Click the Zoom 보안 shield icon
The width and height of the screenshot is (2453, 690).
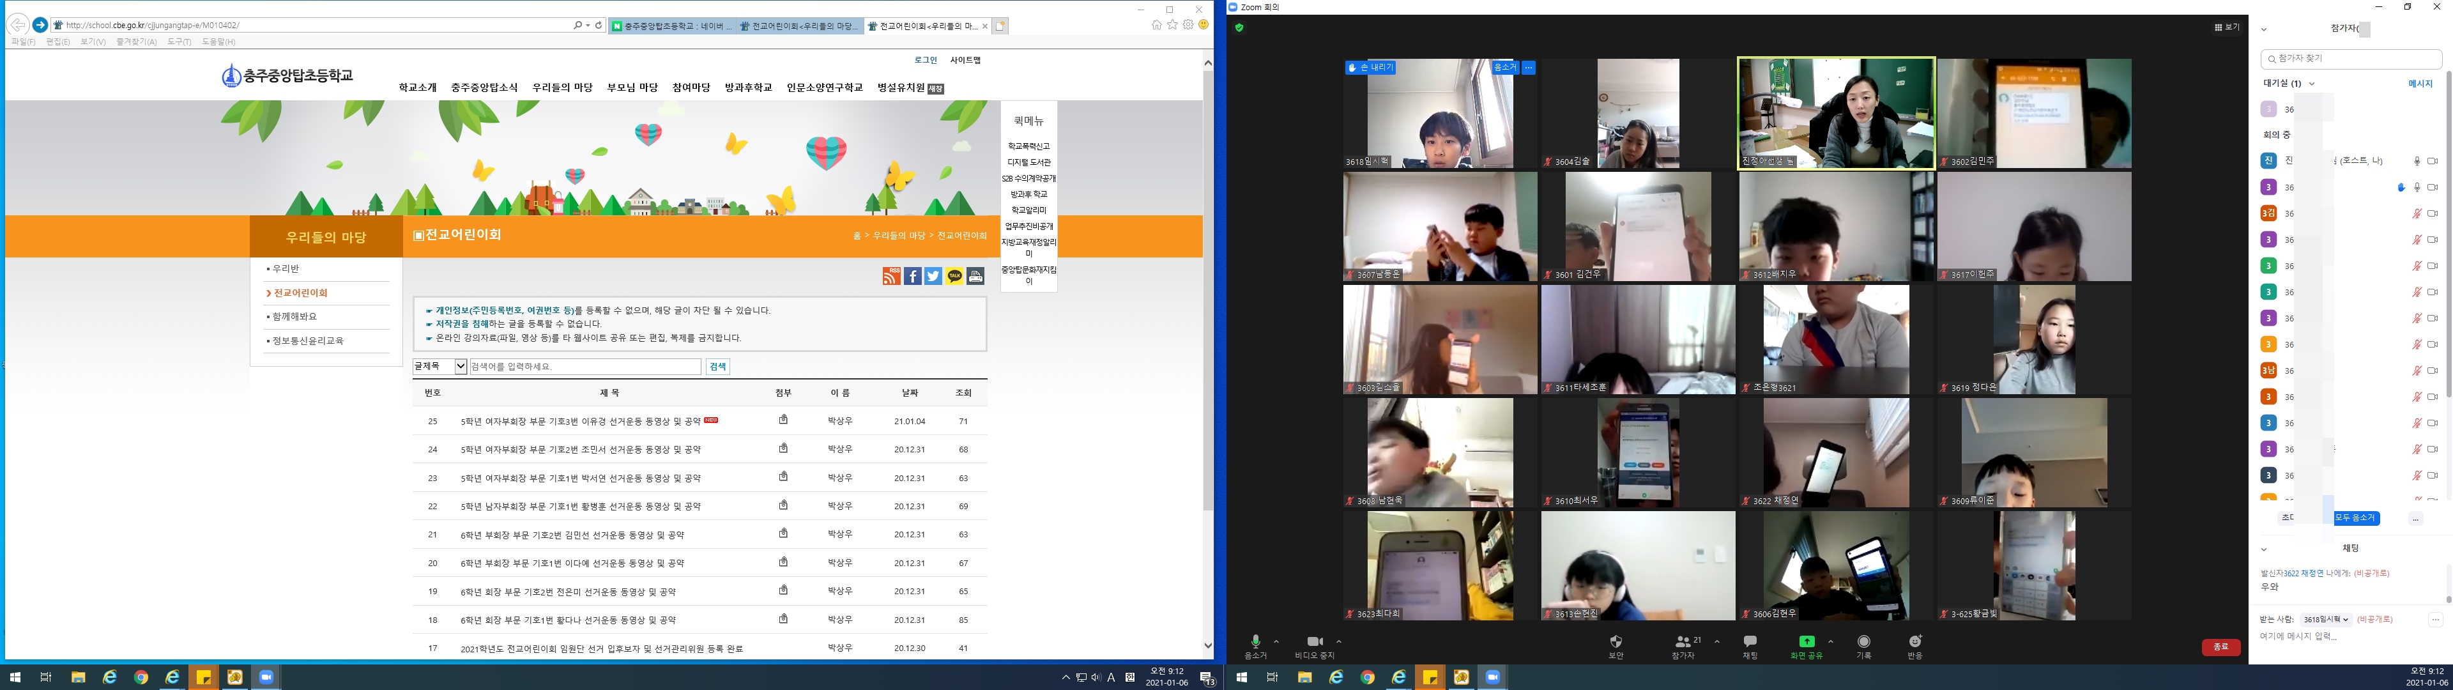tap(1616, 641)
